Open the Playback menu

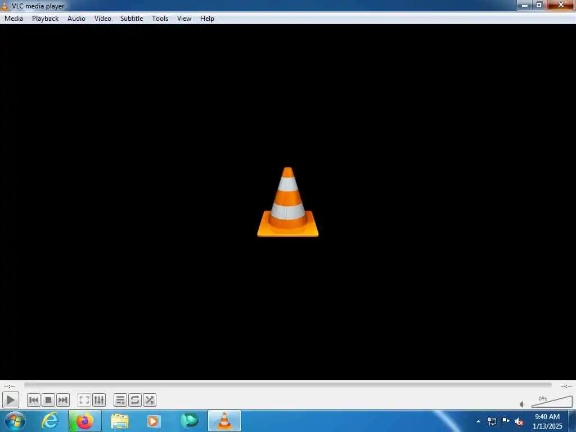45,19
